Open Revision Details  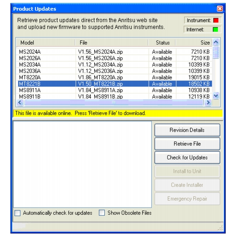click(x=187, y=130)
